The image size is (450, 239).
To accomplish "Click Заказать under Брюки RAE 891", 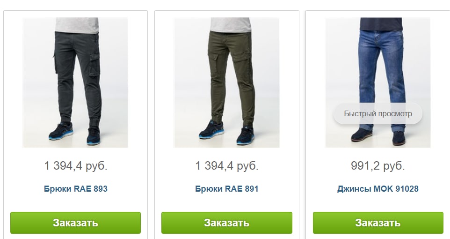I will click(227, 223).
